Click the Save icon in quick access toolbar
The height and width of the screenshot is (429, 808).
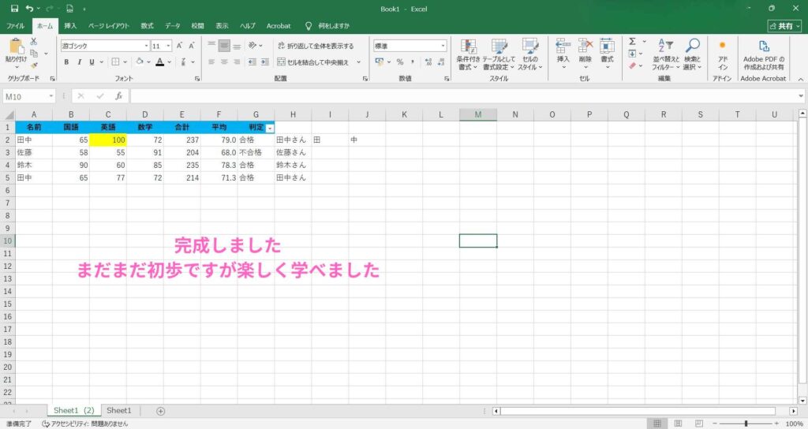14,9
